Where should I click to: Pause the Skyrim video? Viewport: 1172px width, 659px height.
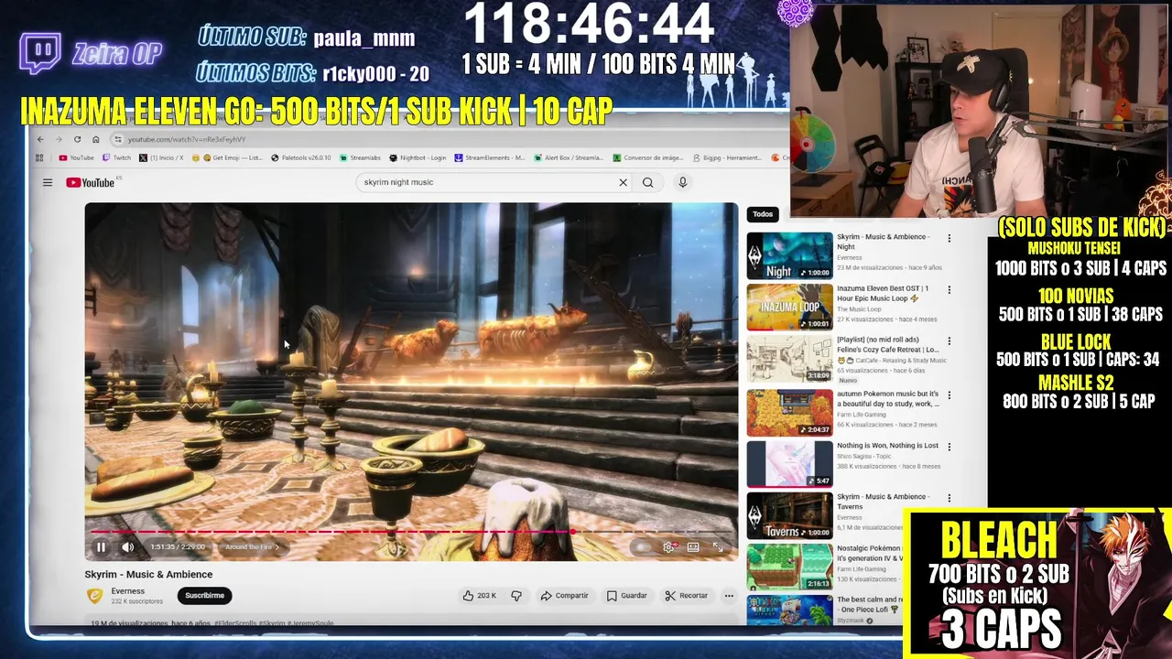(101, 547)
